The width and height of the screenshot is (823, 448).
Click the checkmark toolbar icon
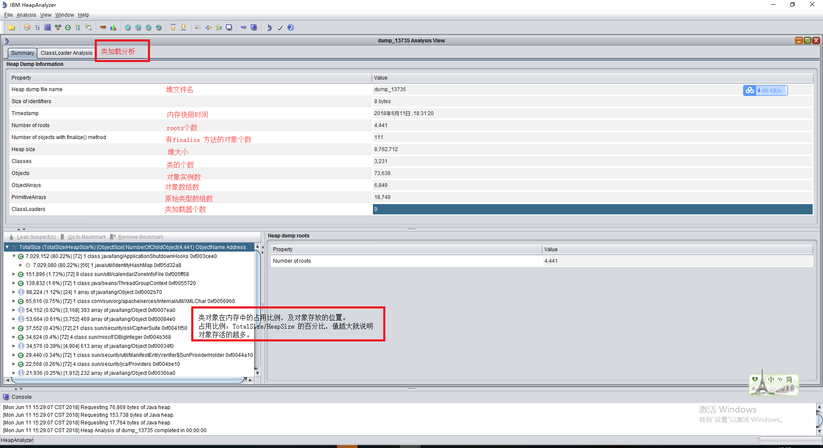point(280,27)
